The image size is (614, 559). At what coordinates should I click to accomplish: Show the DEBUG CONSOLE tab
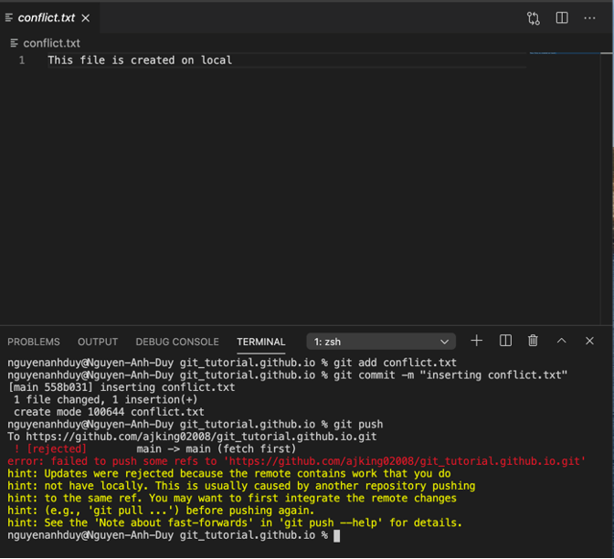[x=177, y=342]
